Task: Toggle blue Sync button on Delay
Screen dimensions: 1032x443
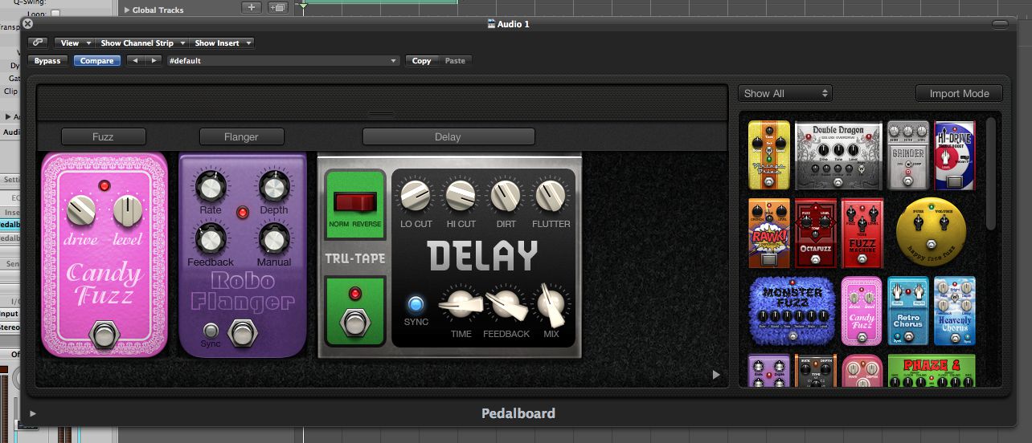Action: click(416, 304)
